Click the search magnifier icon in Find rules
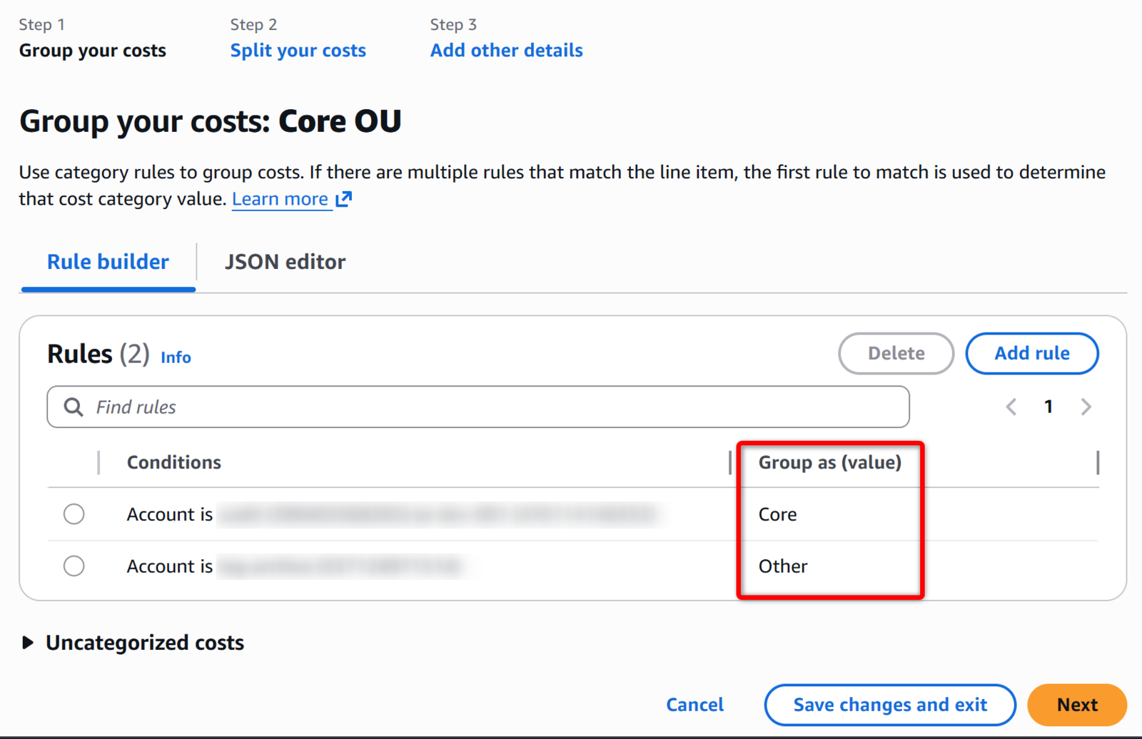The height and width of the screenshot is (739, 1142). coord(74,407)
